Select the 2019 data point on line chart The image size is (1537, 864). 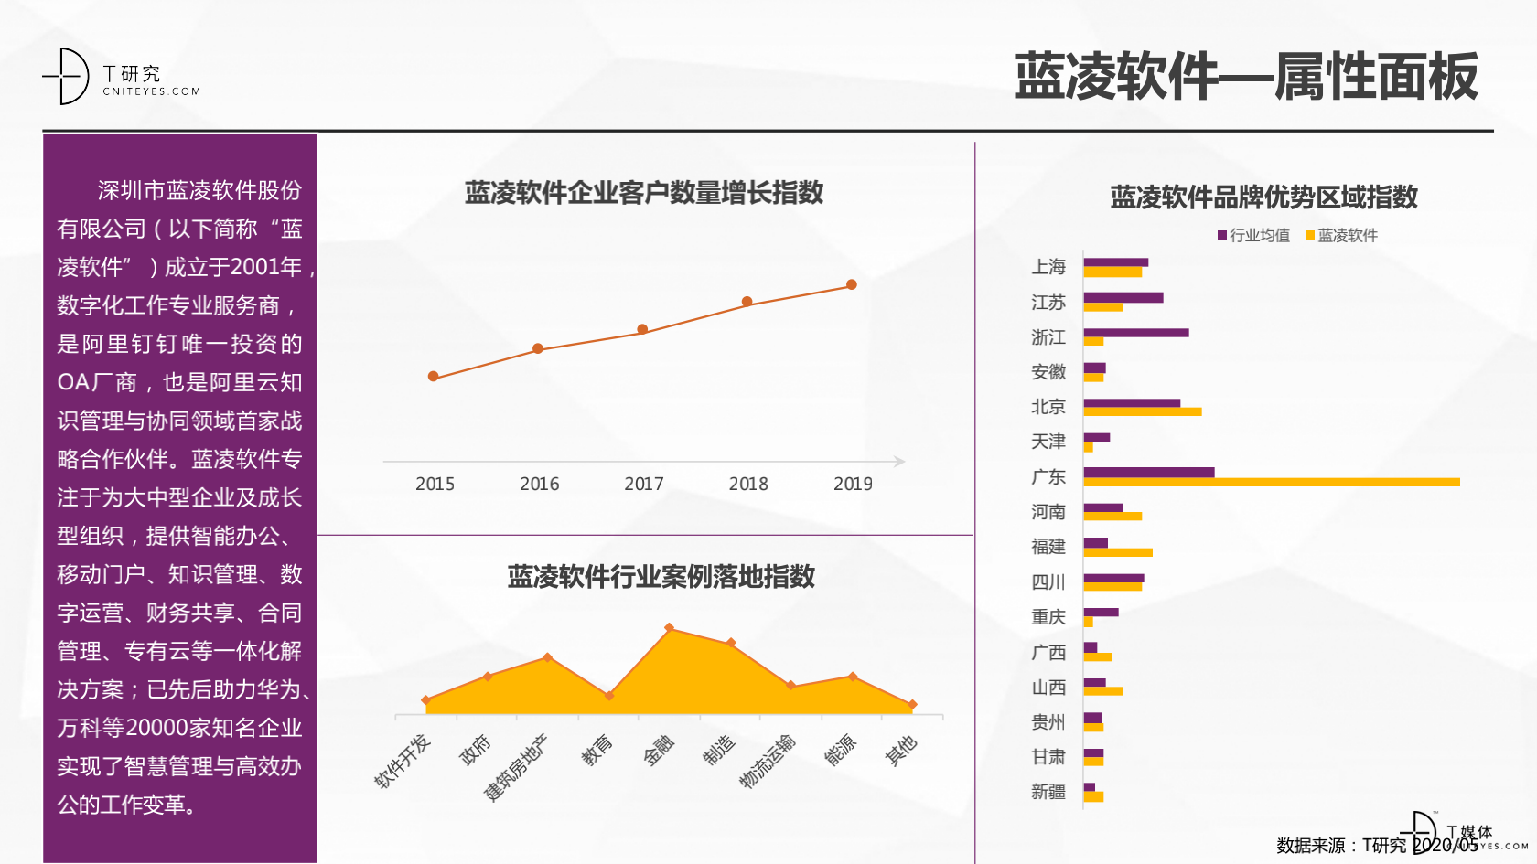tap(852, 284)
